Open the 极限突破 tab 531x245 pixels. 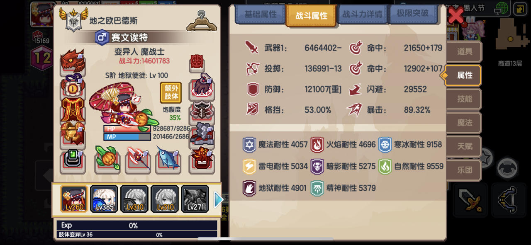tap(412, 14)
